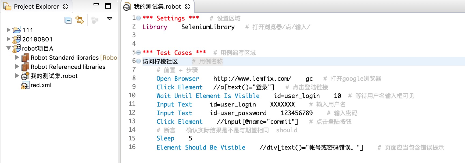Fold the Settings section on line 1
Viewport: 465px width, 163px height.
tap(138, 18)
